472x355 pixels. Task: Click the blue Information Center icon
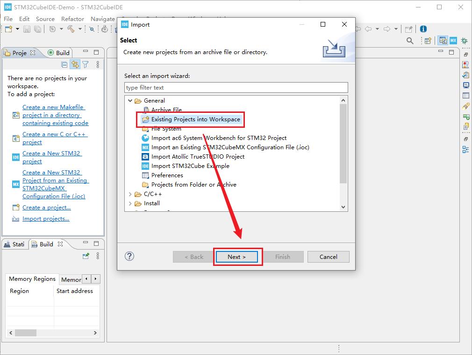(x=423, y=29)
